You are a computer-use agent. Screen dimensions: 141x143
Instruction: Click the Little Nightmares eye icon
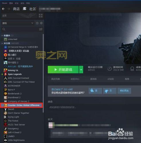click(x=5, y=140)
